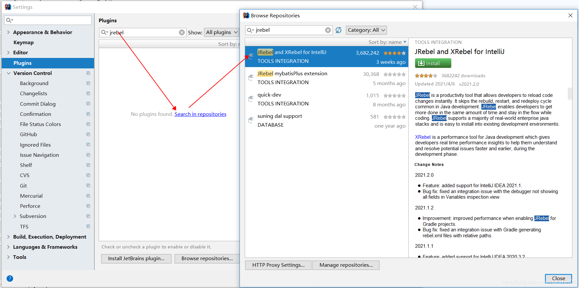Collapse the Version Control section
Image resolution: width=579 pixels, height=288 pixels.
[9, 73]
